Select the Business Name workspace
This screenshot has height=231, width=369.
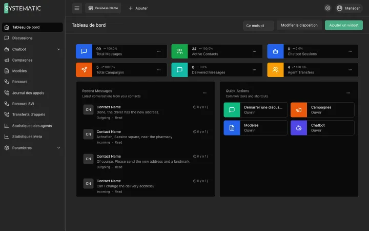[x=103, y=8]
